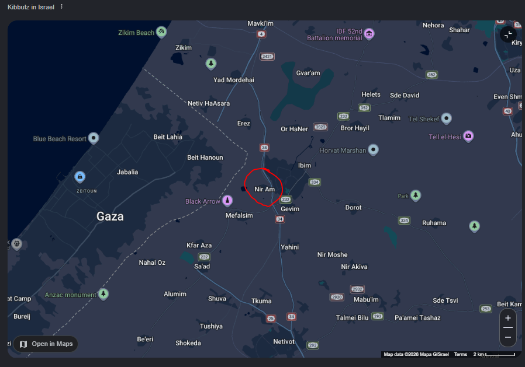Click the Kfar Aza label

(x=199, y=245)
